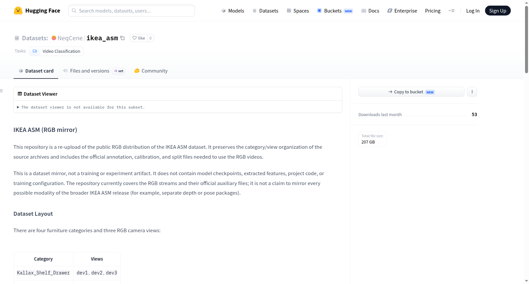Click the IKEA ASM (RGB mirror) heading
This screenshot has height=284, width=529.
point(45,130)
